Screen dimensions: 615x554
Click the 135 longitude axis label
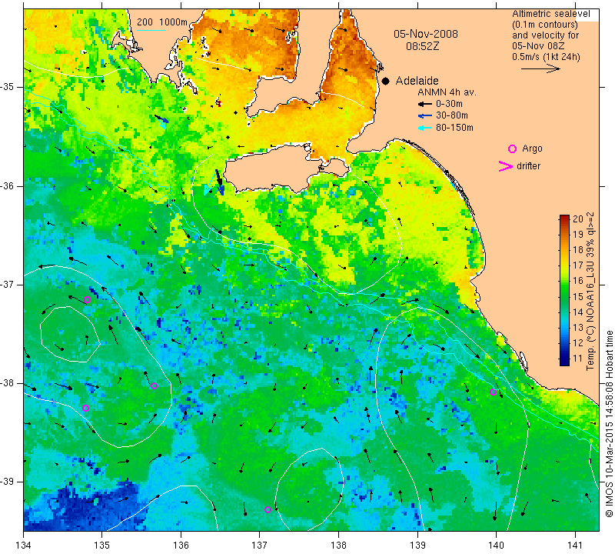pyautogui.click(x=102, y=546)
